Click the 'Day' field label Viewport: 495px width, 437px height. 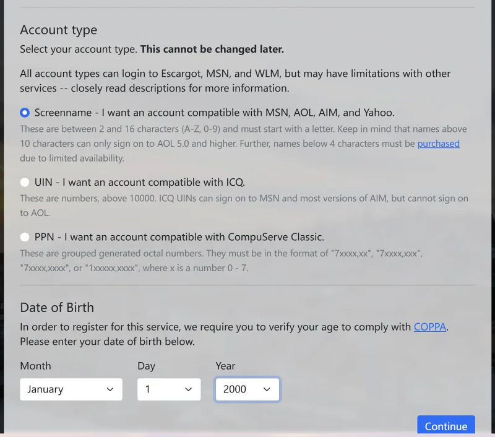(146, 366)
